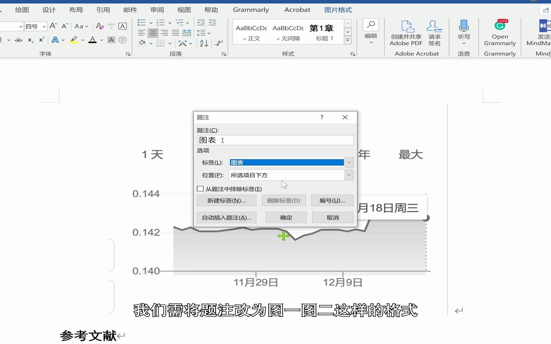Apply bulleted list
Image resolution: width=551 pixels, height=344 pixels.
142,23
